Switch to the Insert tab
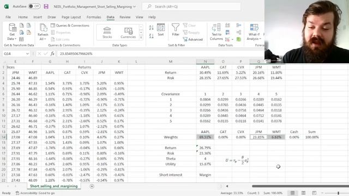349x196 pixels. [38, 17]
